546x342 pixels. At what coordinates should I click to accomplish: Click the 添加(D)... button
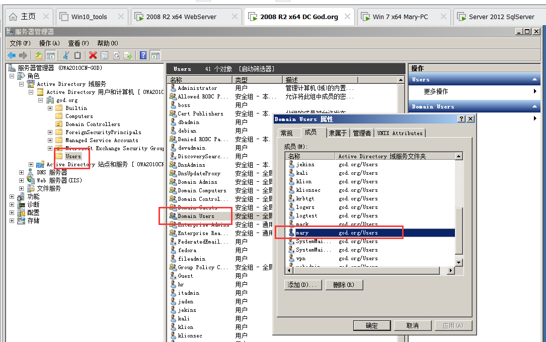303,285
